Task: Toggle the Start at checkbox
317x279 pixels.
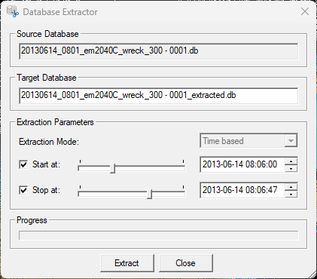Action: [23, 165]
